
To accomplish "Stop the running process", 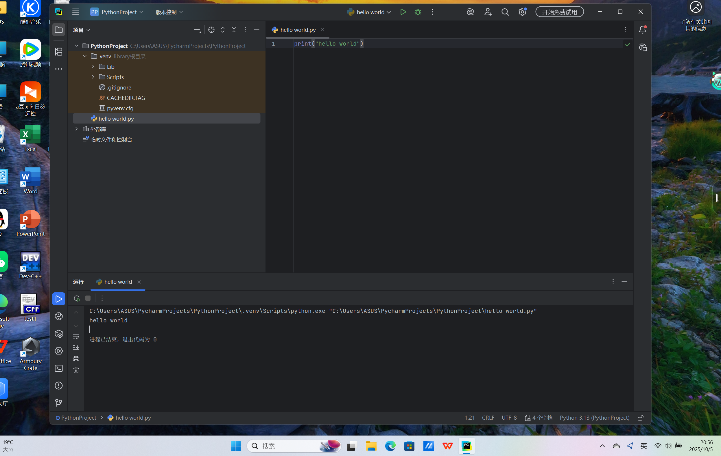I will pyautogui.click(x=87, y=298).
